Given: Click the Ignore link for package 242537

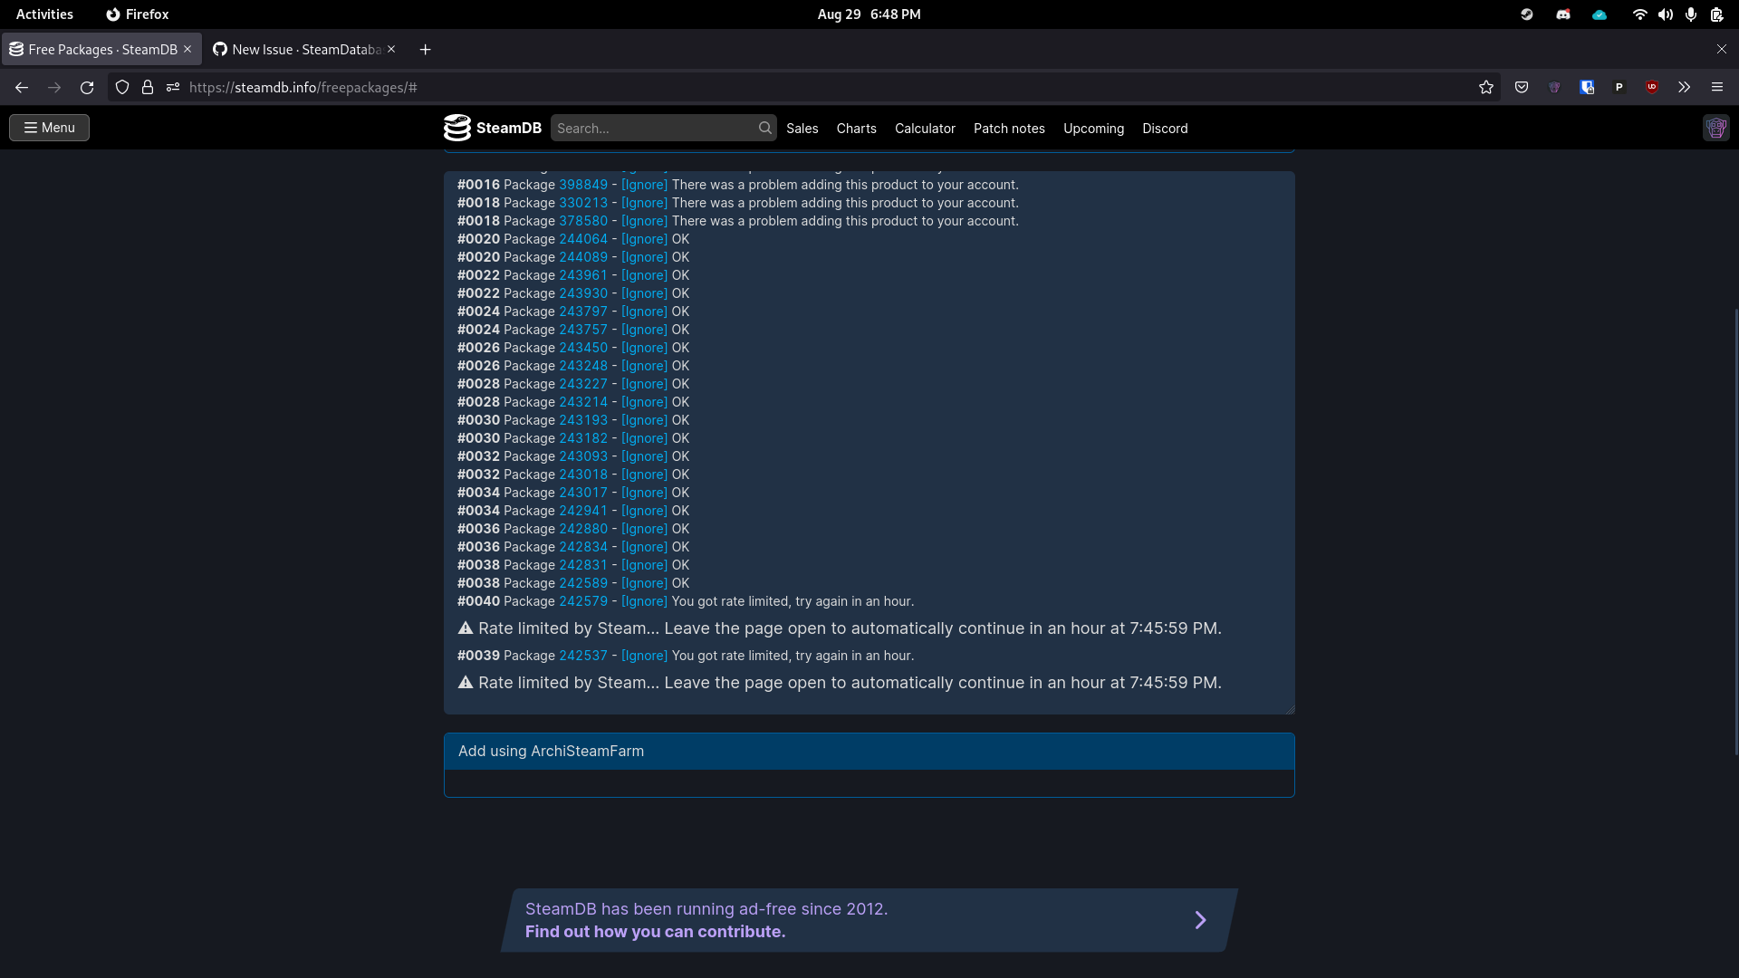Looking at the screenshot, I should point(643,655).
